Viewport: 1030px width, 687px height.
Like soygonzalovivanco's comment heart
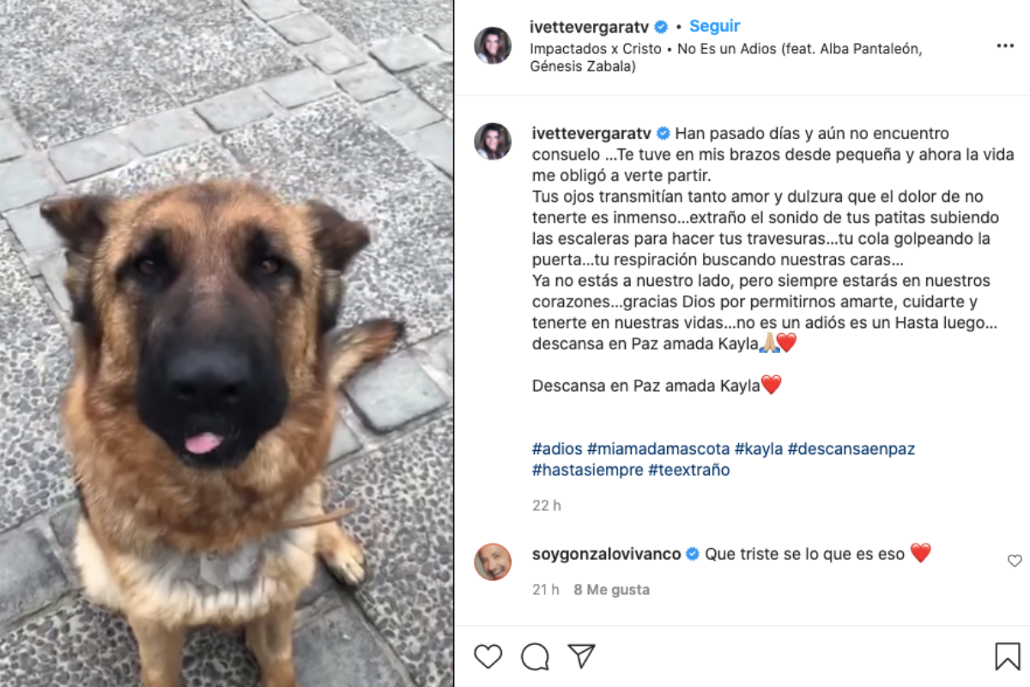click(1015, 561)
